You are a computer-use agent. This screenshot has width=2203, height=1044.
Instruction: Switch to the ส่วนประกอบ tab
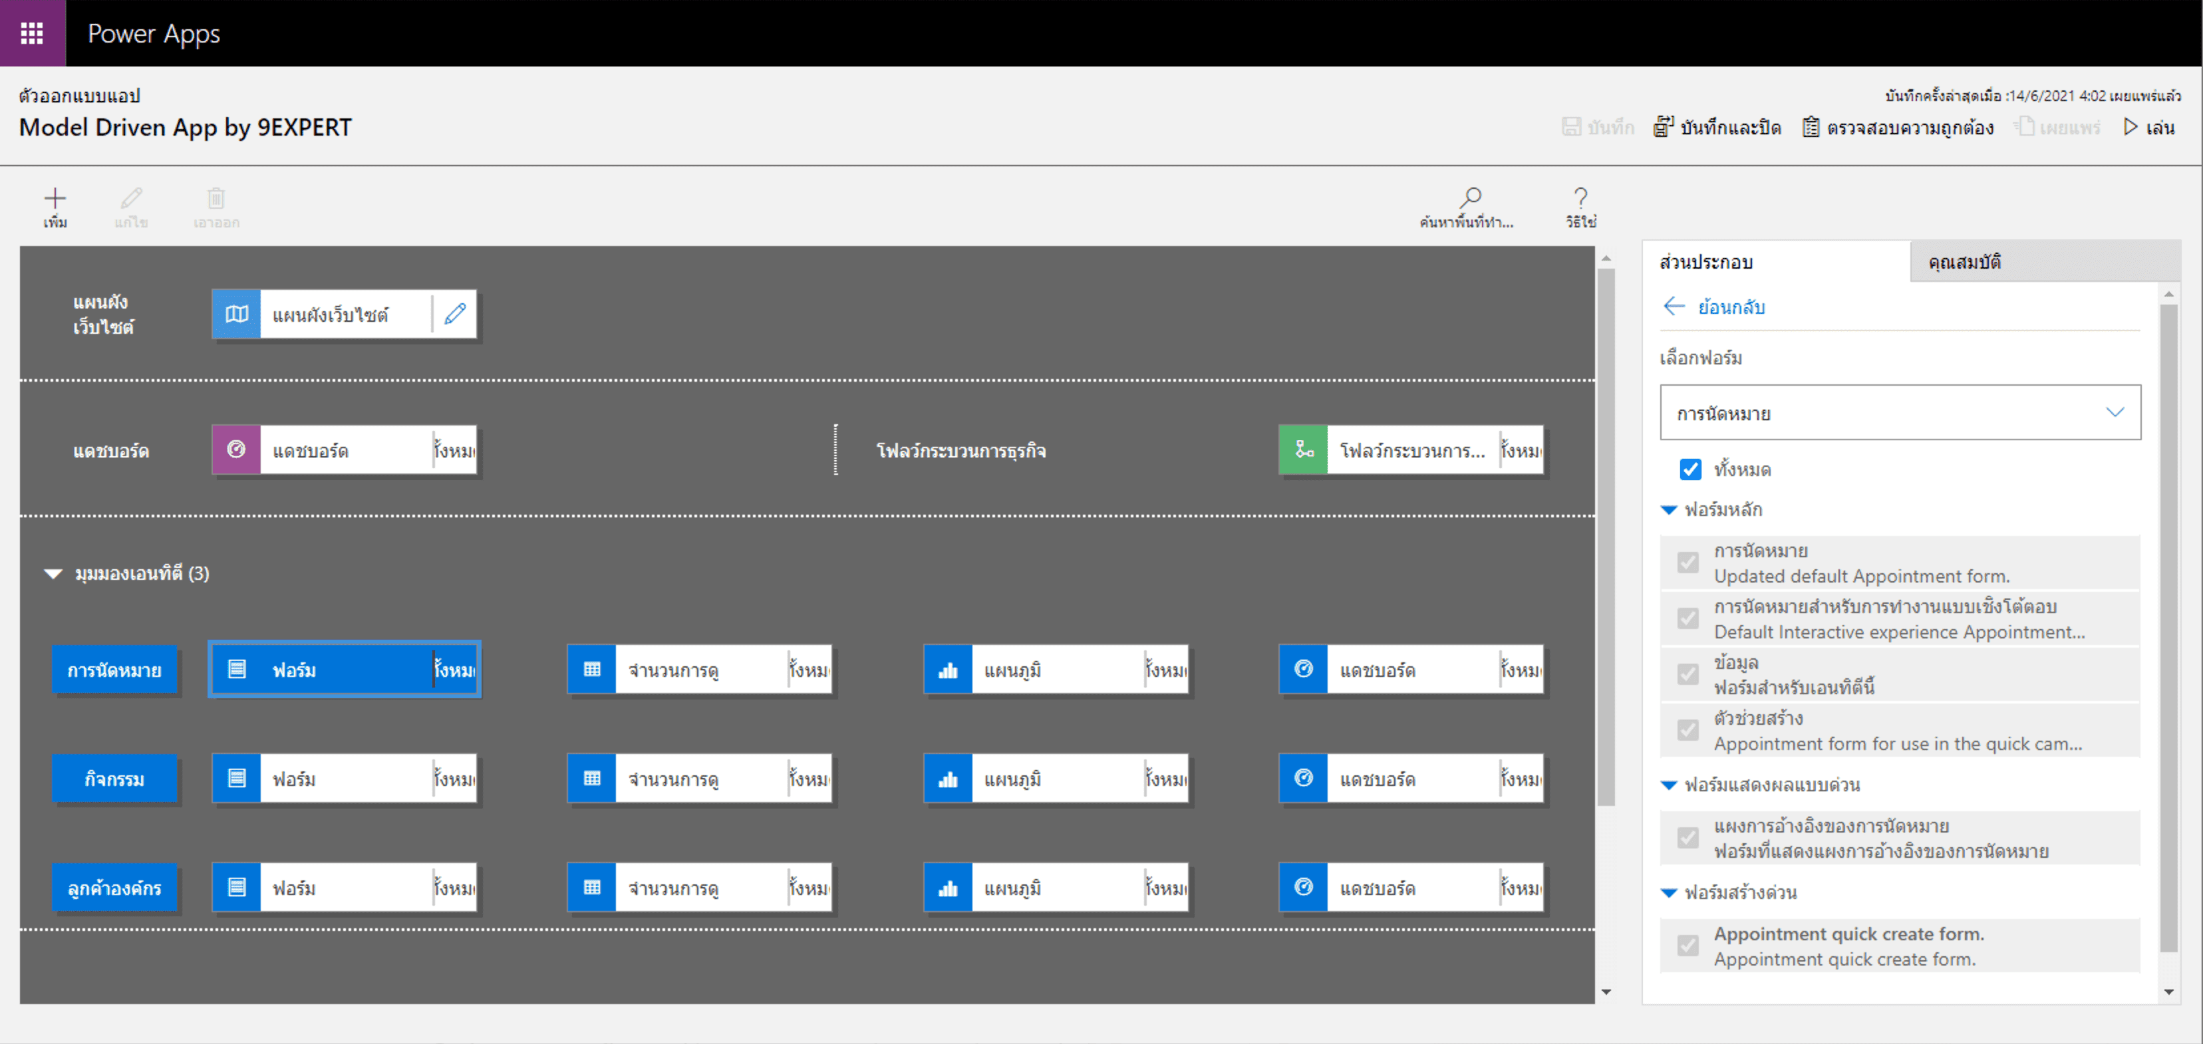click(x=1706, y=261)
